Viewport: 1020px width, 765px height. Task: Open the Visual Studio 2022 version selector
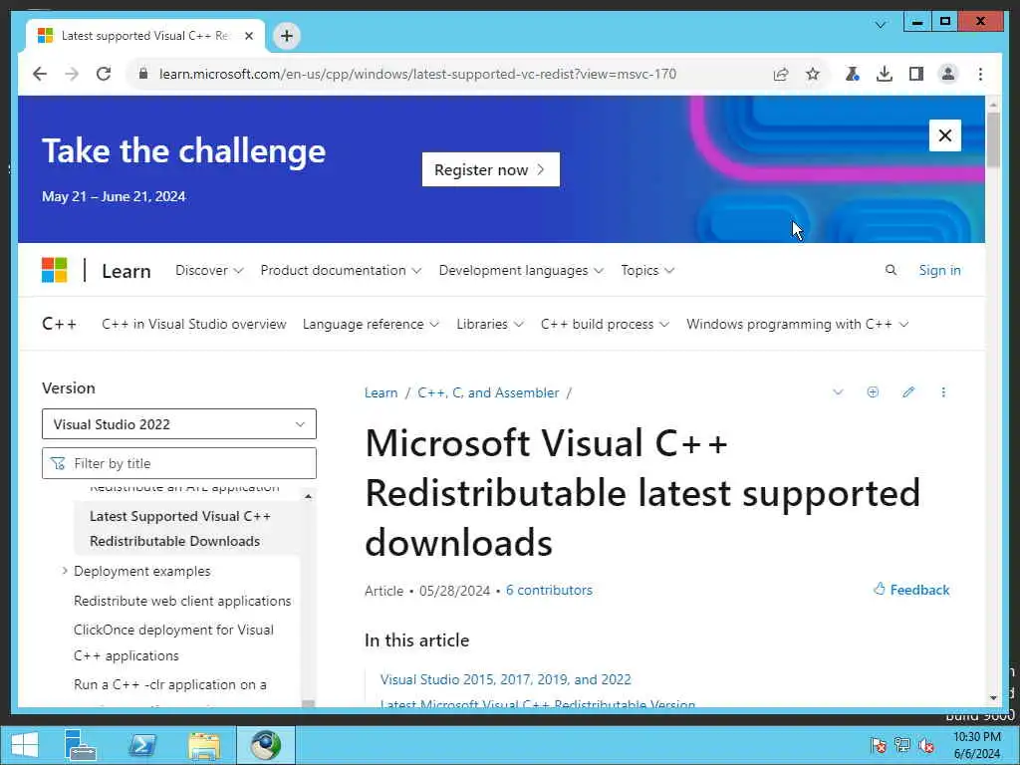(x=179, y=424)
